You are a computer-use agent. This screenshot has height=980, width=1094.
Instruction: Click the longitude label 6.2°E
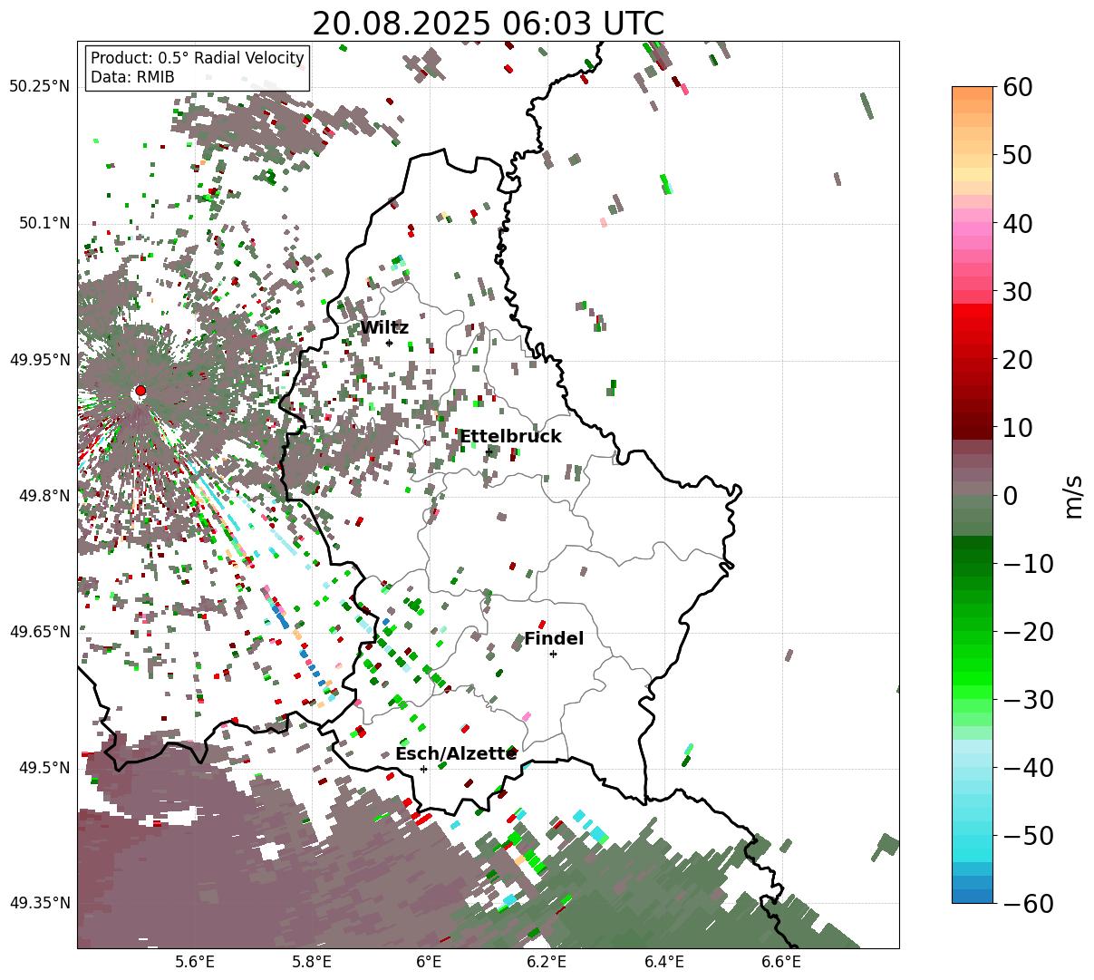pyautogui.click(x=547, y=961)
